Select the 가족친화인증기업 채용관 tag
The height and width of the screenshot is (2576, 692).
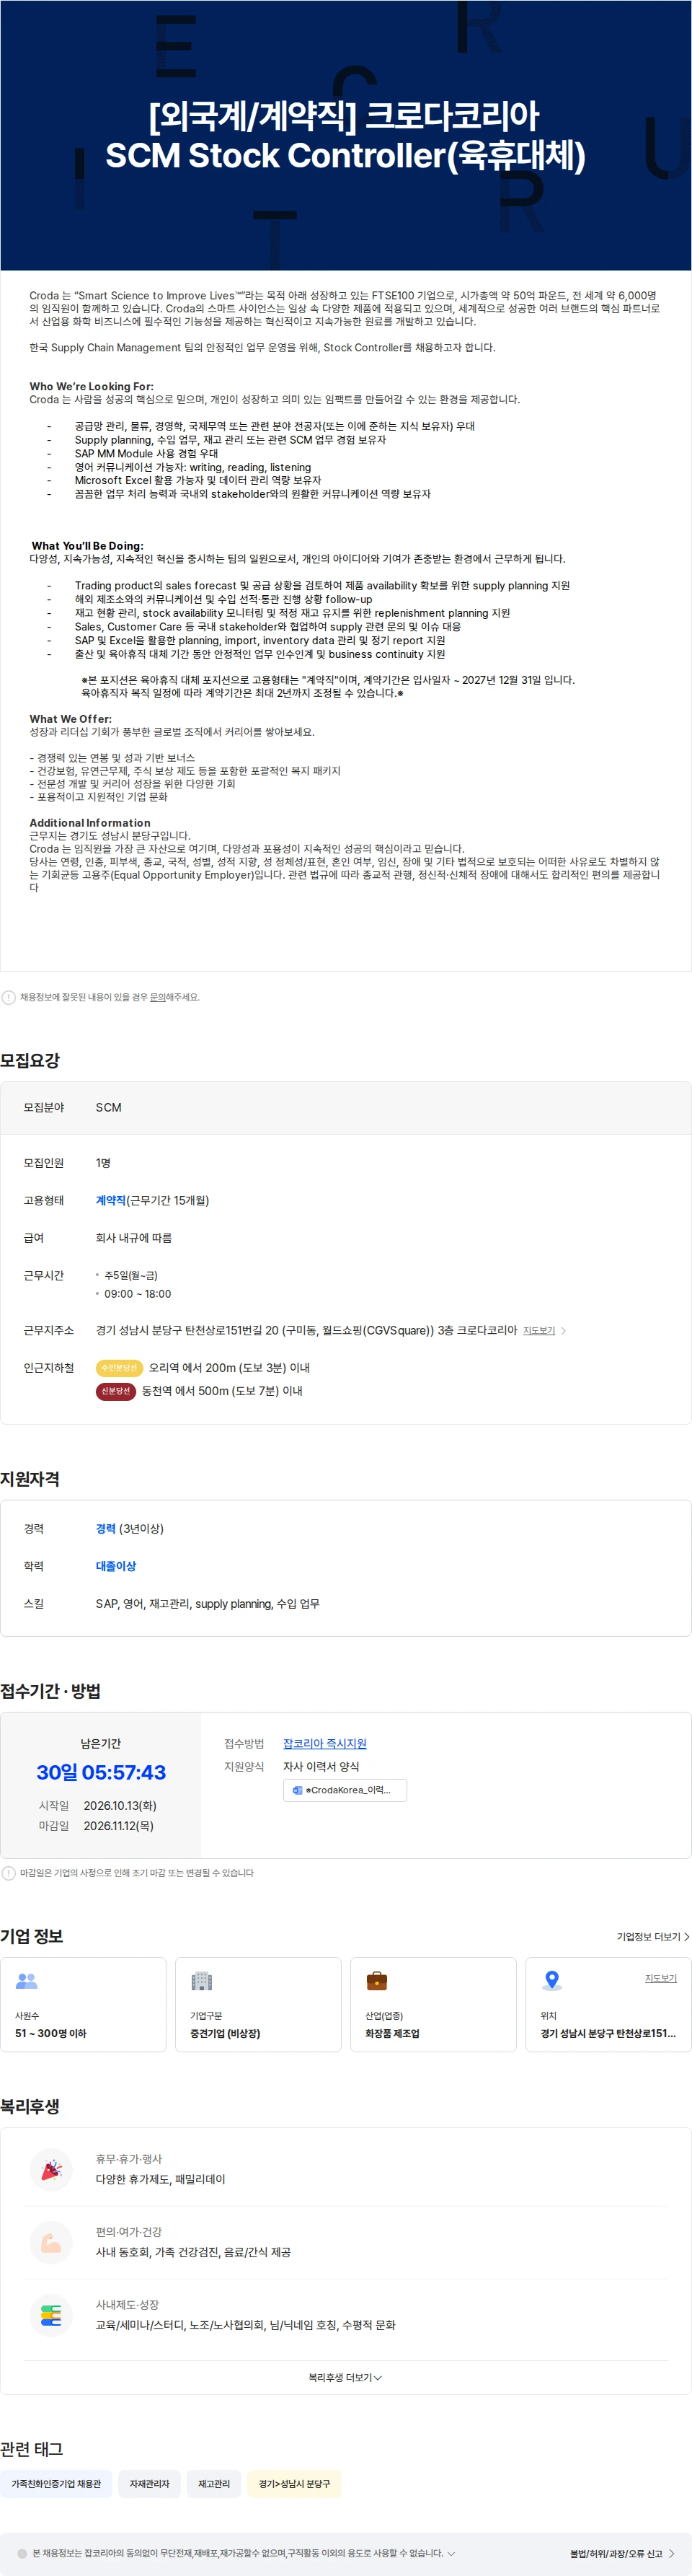pos(56,2483)
